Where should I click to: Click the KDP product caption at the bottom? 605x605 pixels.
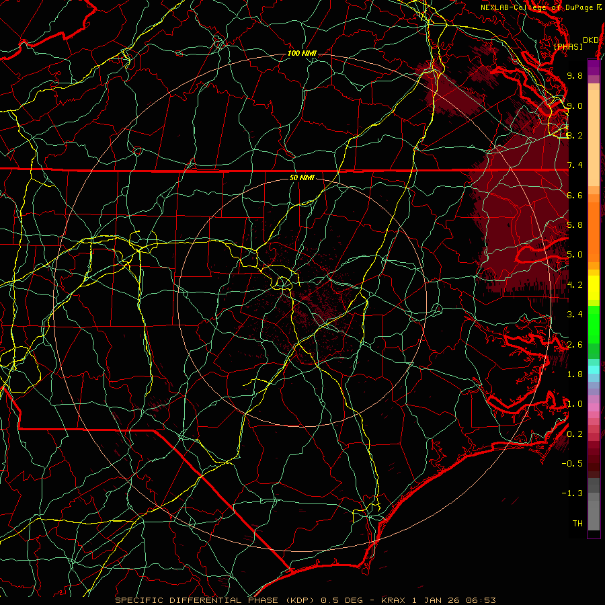[x=305, y=600]
